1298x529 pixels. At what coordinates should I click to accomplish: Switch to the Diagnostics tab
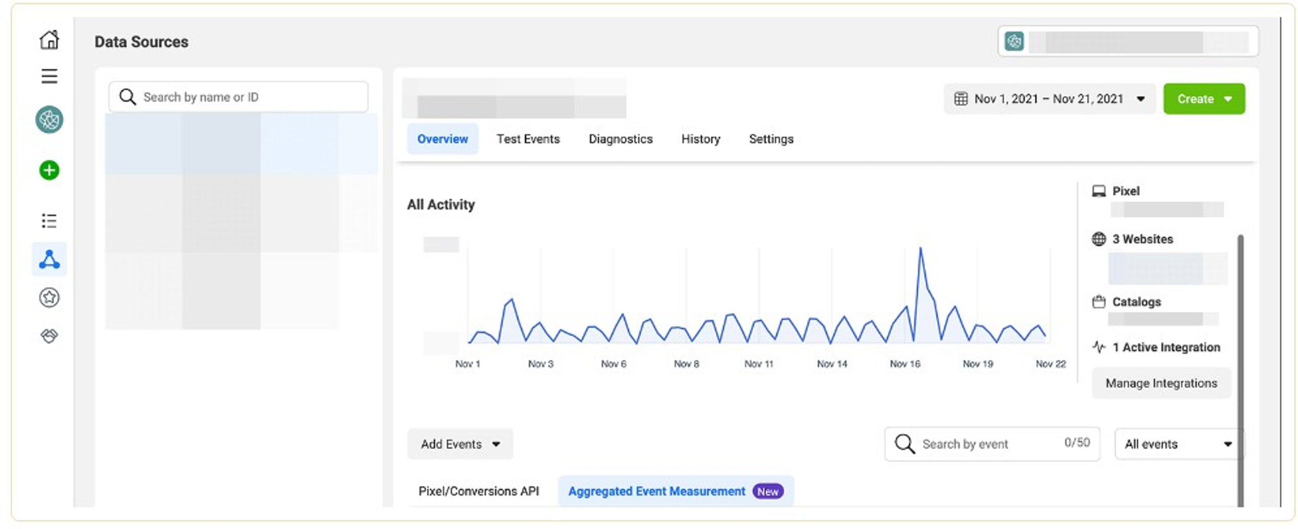pyautogui.click(x=620, y=139)
